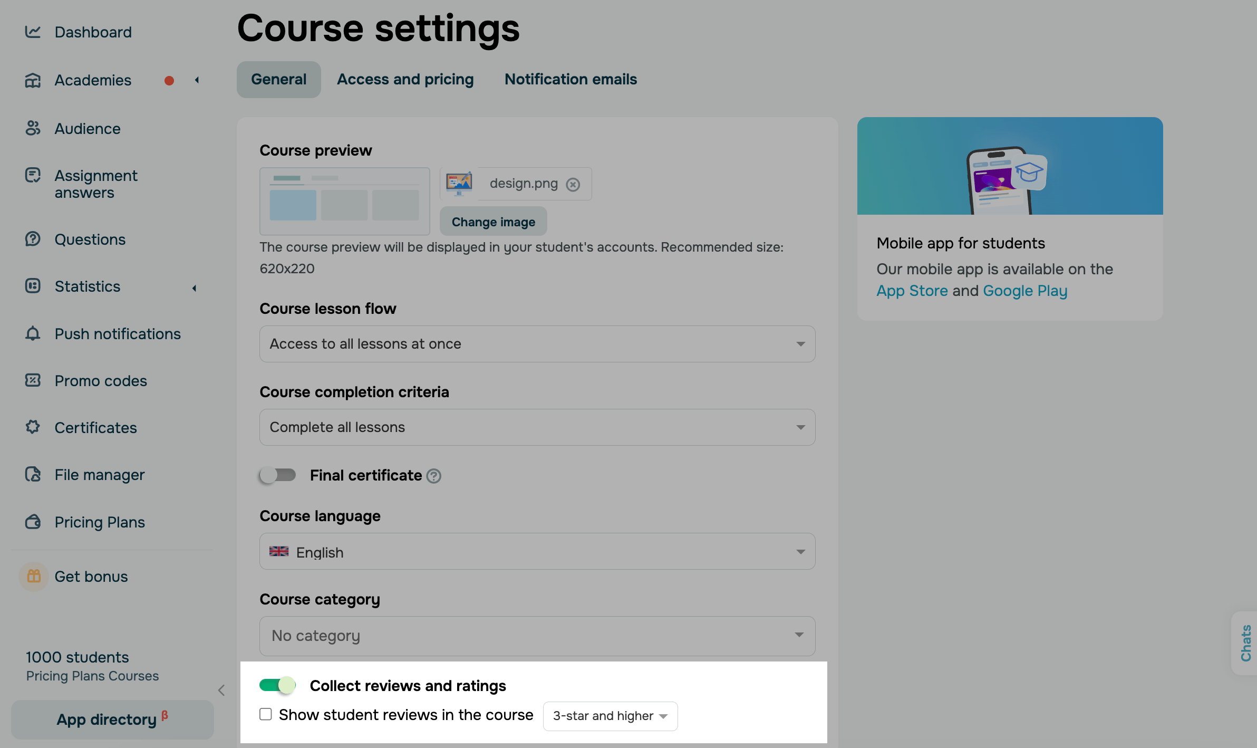Open the 3-star and higher dropdown
The height and width of the screenshot is (748, 1257).
coord(610,716)
